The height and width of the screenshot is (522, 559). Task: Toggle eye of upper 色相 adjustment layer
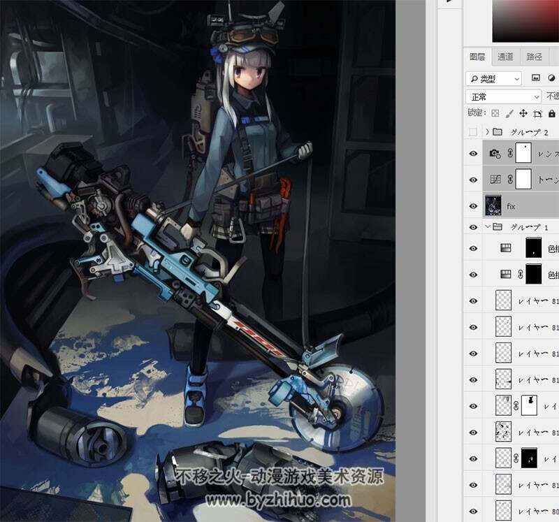473,248
